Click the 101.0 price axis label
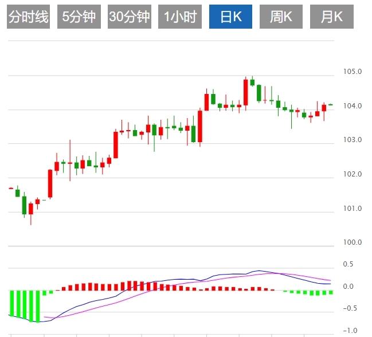372x337 pixels. pos(353,209)
